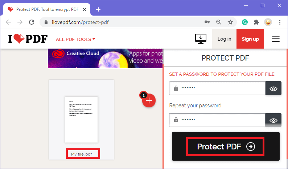Bookmark this page with star icon

point(230,22)
